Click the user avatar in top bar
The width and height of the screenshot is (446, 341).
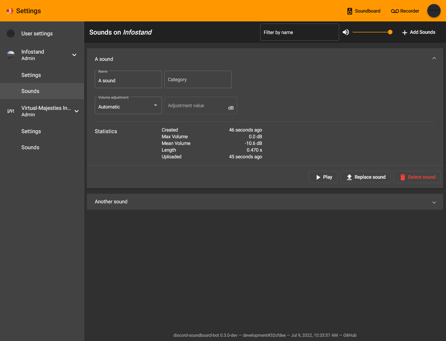coord(434,11)
